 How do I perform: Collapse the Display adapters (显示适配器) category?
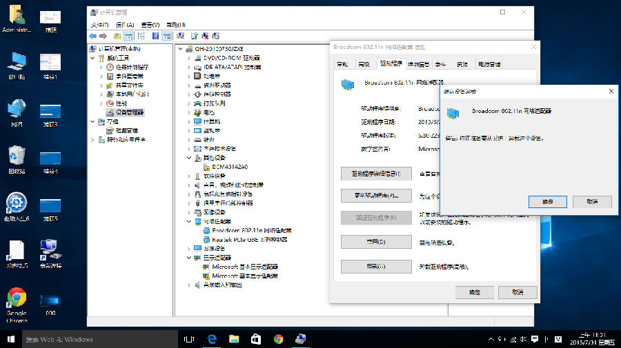(x=189, y=258)
